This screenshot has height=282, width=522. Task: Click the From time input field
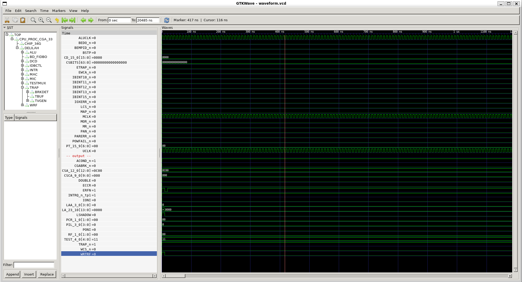click(x=119, y=20)
